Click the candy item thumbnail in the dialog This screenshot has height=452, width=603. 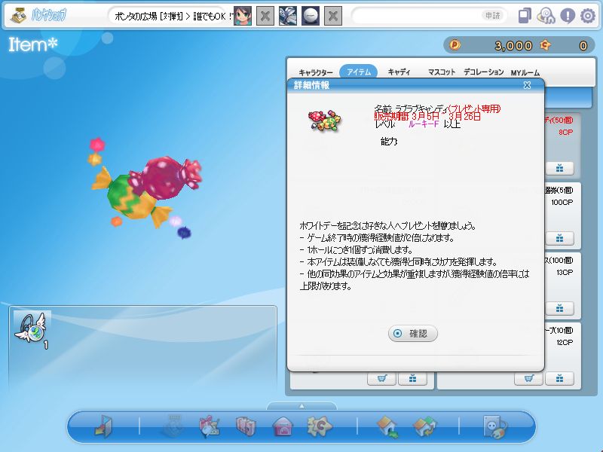(x=325, y=121)
